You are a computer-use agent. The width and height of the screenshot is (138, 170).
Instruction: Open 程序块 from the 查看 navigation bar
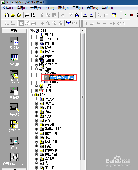(x=14, y=43)
